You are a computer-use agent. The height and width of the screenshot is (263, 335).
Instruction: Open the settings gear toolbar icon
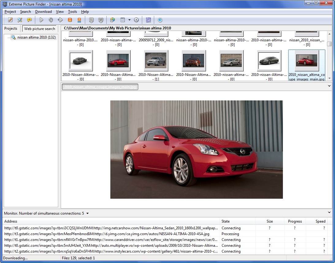[x=136, y=20]
